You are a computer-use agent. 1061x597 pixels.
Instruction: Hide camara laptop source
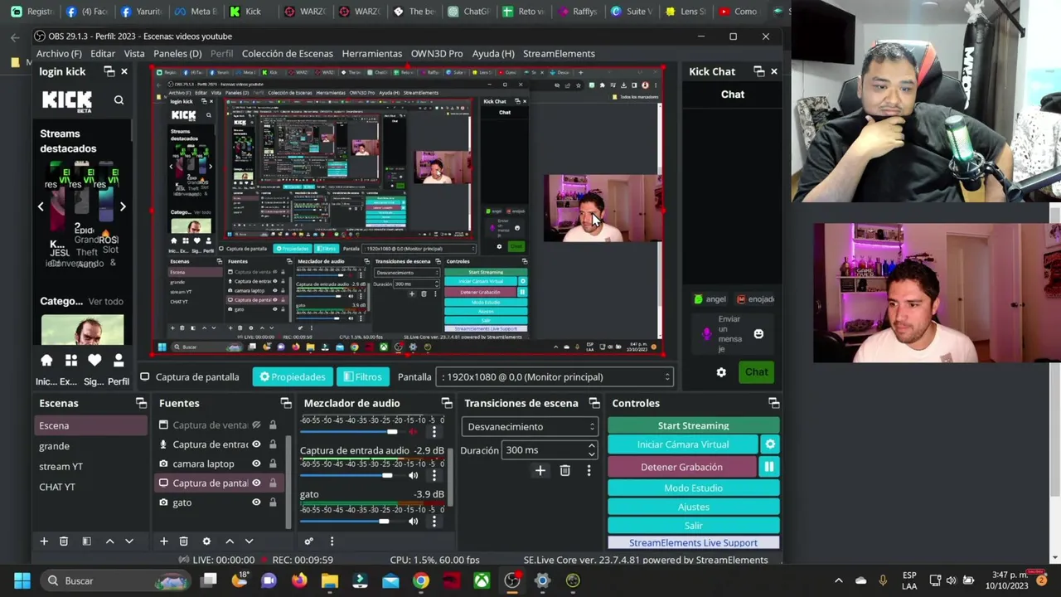[256, 464]
